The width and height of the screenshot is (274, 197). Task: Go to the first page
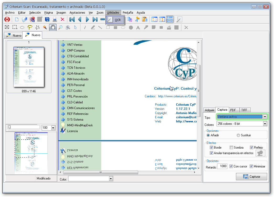[72, 19]
